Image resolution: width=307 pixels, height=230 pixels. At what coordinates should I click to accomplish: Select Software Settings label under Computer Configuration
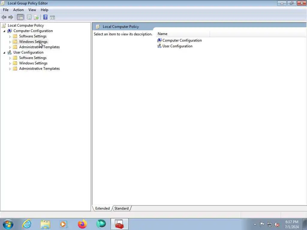(x=33, y=36)
